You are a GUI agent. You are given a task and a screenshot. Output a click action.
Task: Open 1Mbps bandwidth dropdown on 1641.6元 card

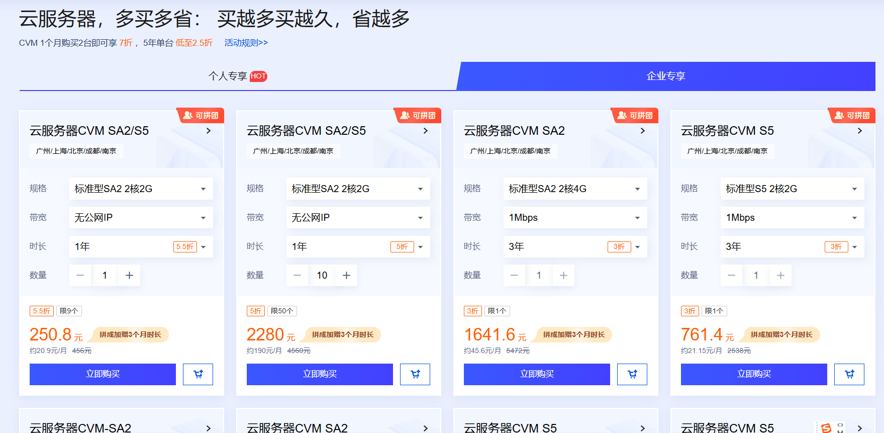pos(575,218)
